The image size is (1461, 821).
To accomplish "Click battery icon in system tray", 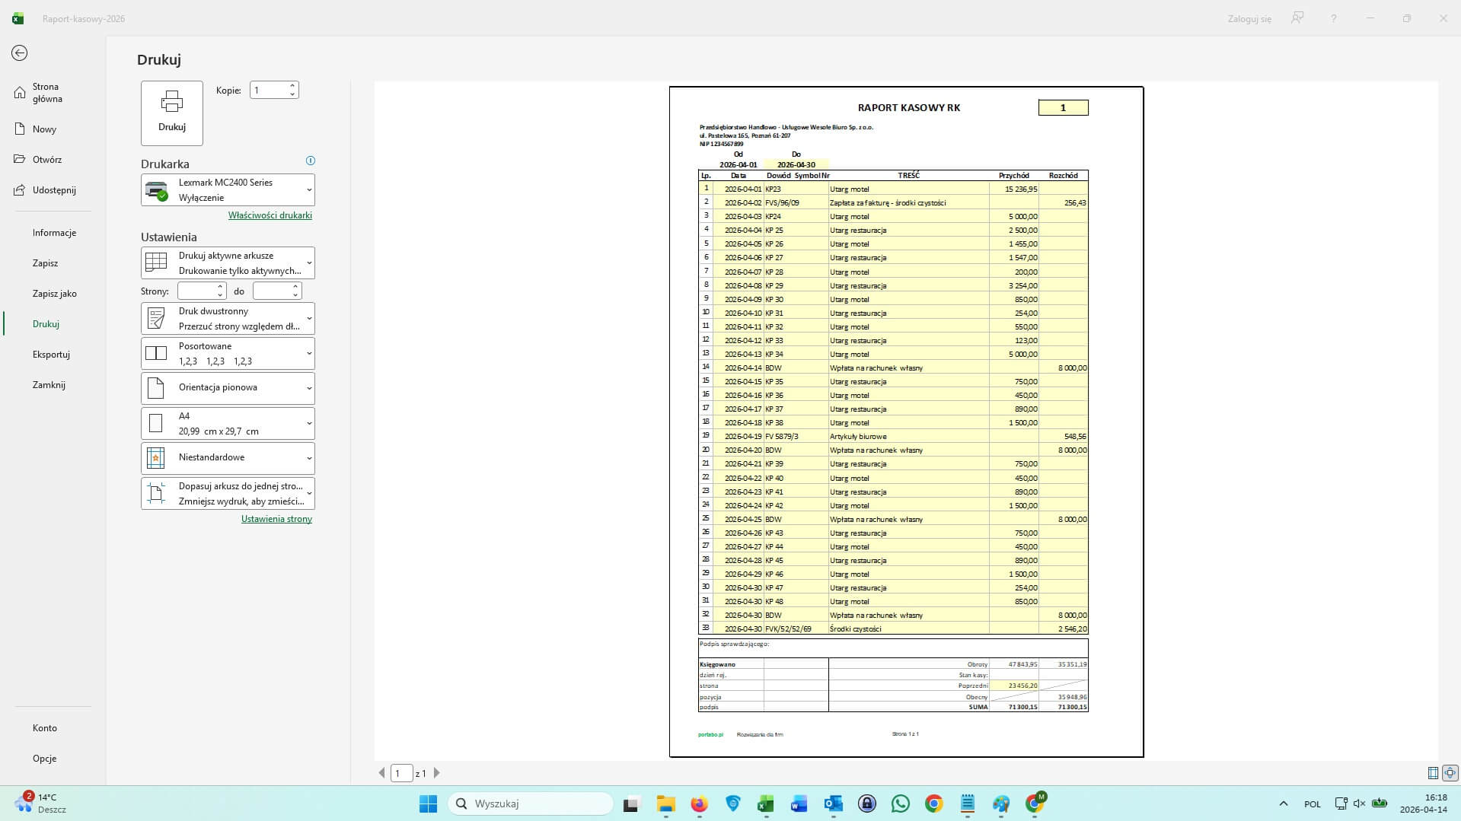I will pyautogui.click(x=1380, y=803).
